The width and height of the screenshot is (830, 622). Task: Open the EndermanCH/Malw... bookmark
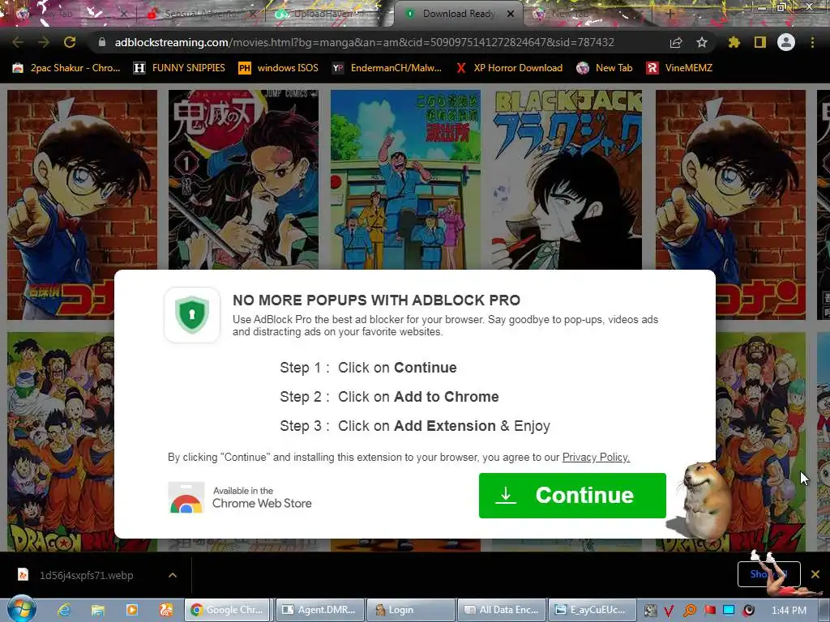click(x=387, y=68)
